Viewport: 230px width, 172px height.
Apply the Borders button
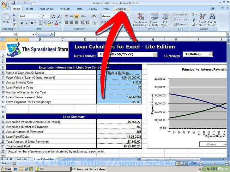(x=40, y=23)
